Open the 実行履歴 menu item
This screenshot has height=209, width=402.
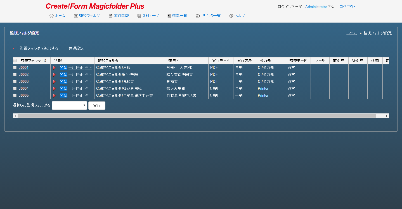pyautogui.click(x=121, y=16)
